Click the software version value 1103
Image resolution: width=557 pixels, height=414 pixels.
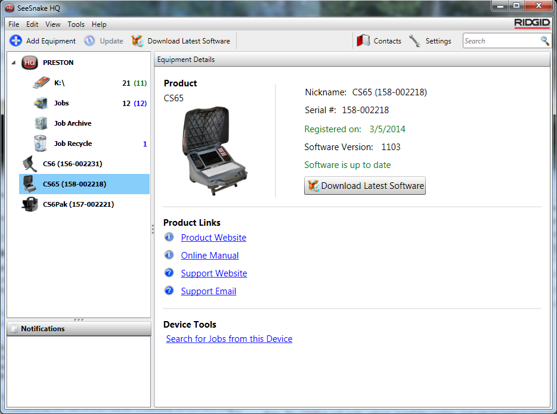[391, 147]
